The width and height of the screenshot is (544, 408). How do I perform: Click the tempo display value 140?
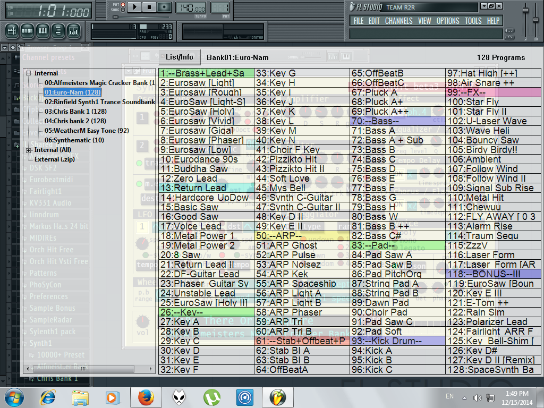click(190, 8)
